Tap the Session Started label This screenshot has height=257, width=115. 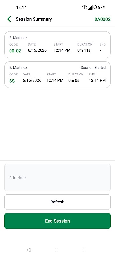93,67
